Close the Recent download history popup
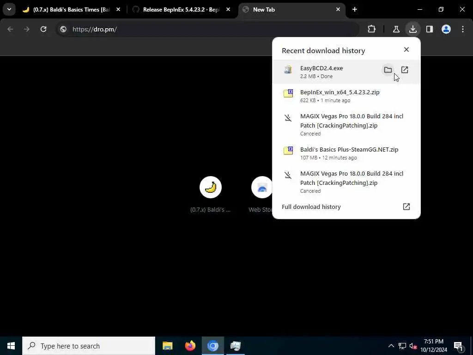Viewport: 473px width, 355px height. click(x=406, y=49)
